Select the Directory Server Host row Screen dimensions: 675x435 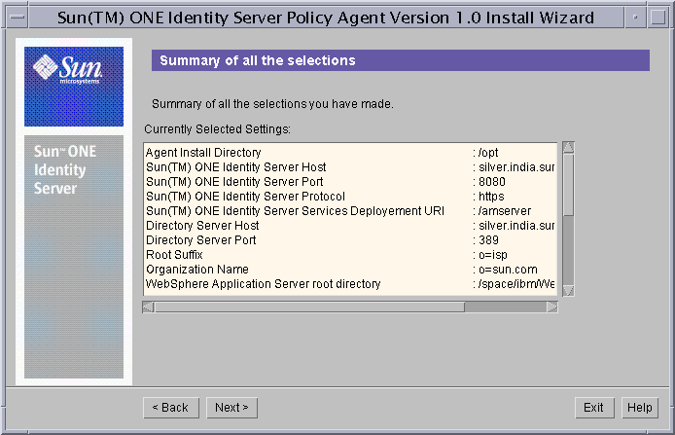[x=350, y=226]
